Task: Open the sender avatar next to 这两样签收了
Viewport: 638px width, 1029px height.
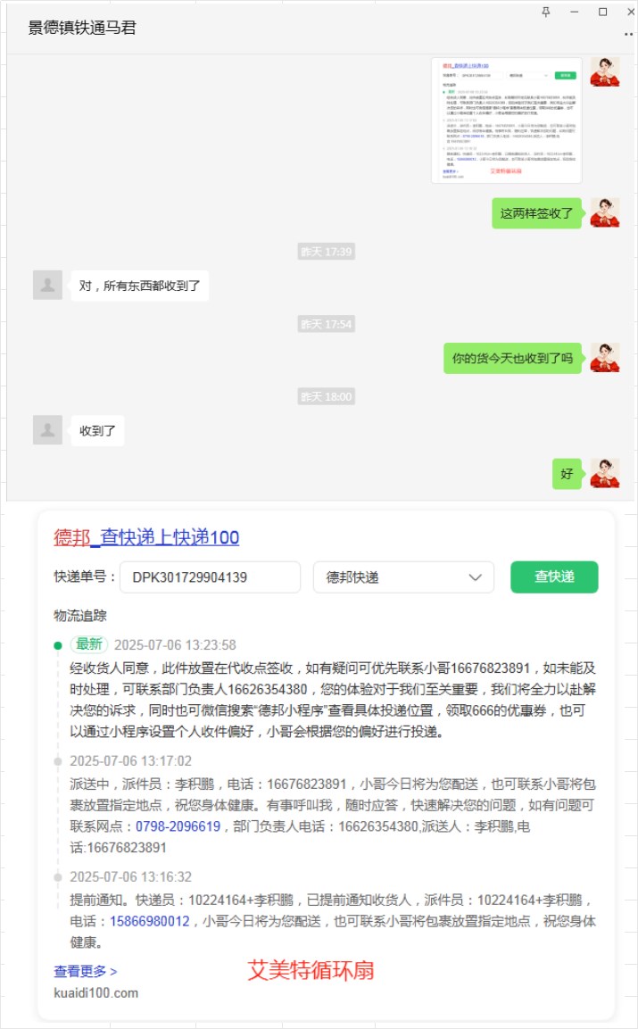Action: pyautogui.click(x=604, y=212)
